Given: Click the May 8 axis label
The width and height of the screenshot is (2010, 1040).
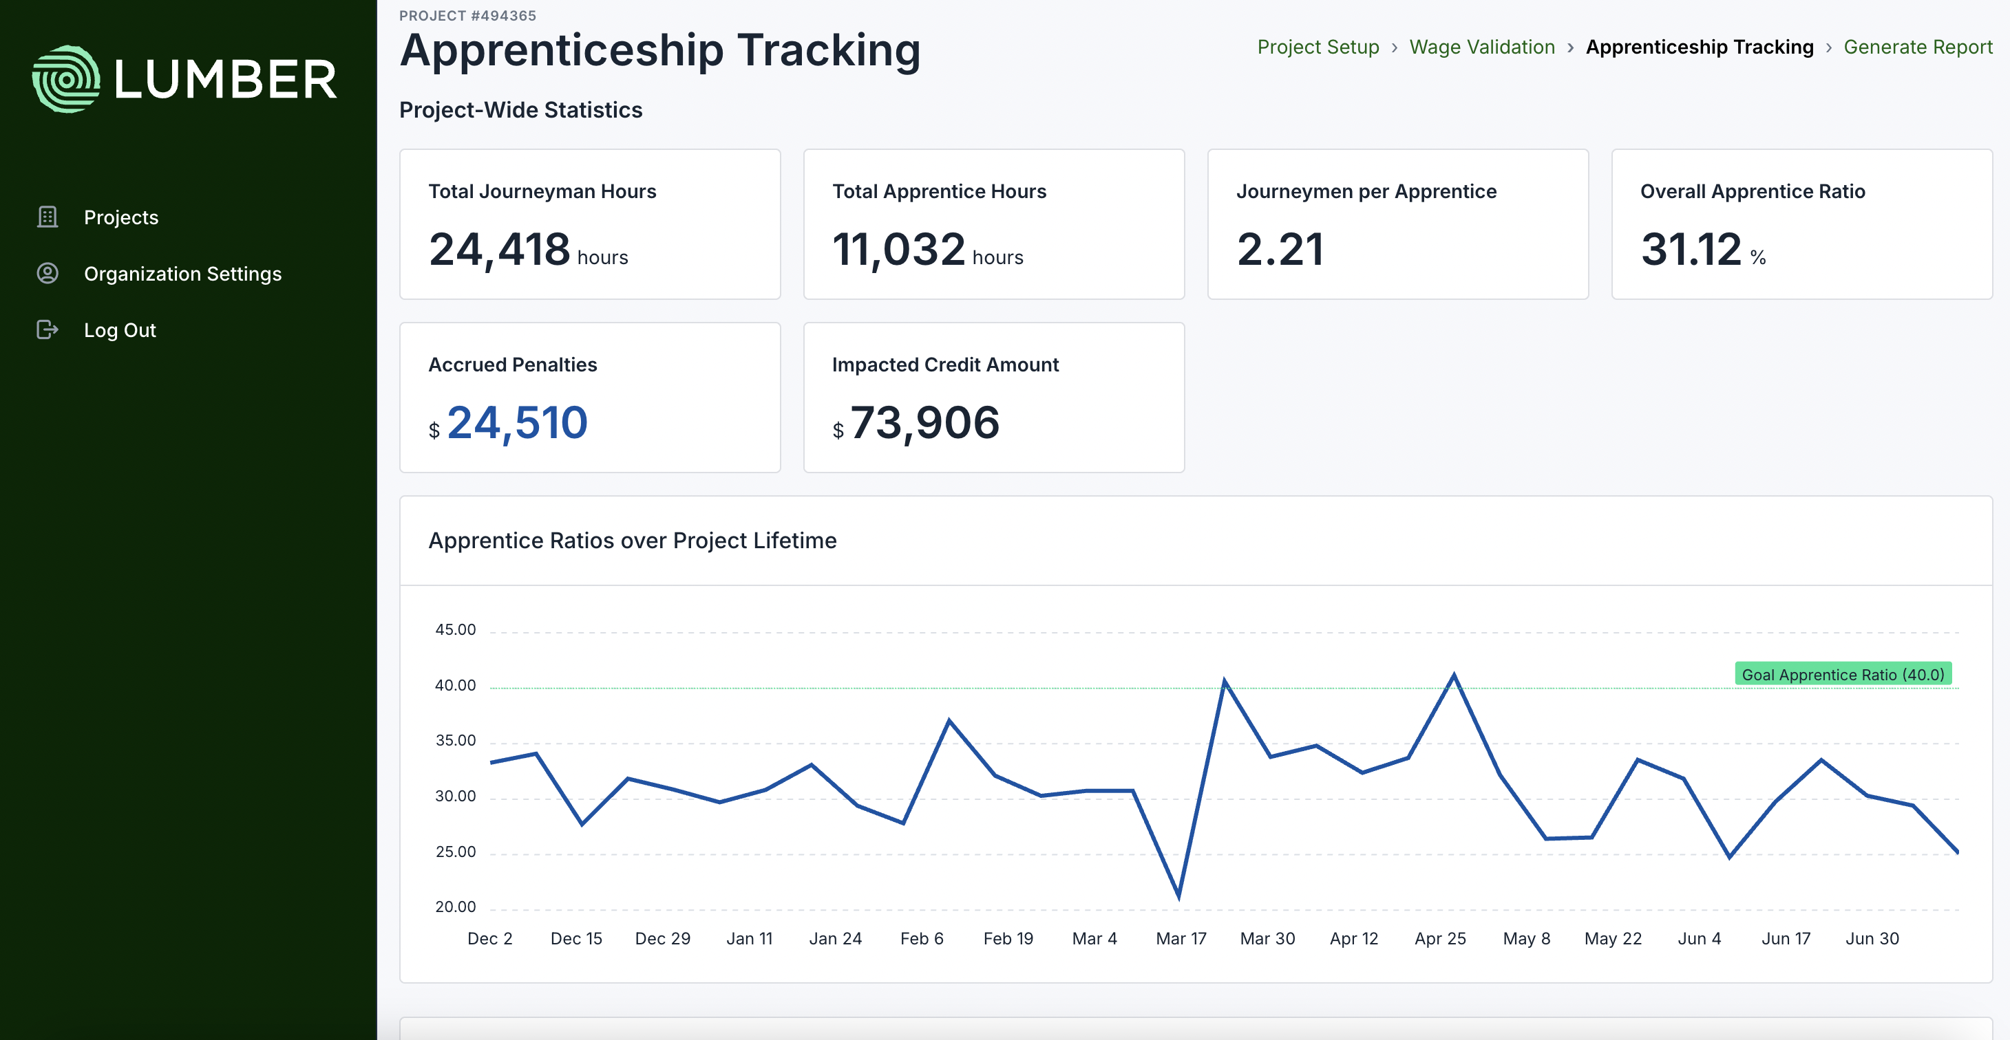Looking at the screenshot, I should [x=1526, y=939].
